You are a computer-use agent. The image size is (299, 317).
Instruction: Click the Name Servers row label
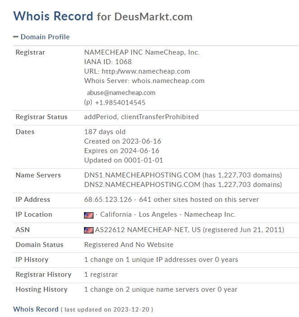coord(38,175)
